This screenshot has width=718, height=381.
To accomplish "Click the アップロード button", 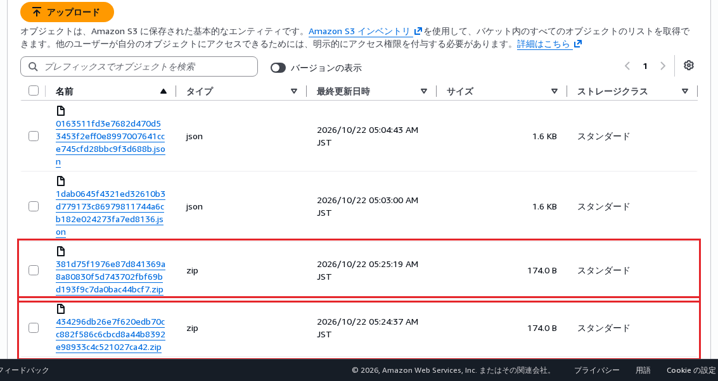I will [67, 12].
